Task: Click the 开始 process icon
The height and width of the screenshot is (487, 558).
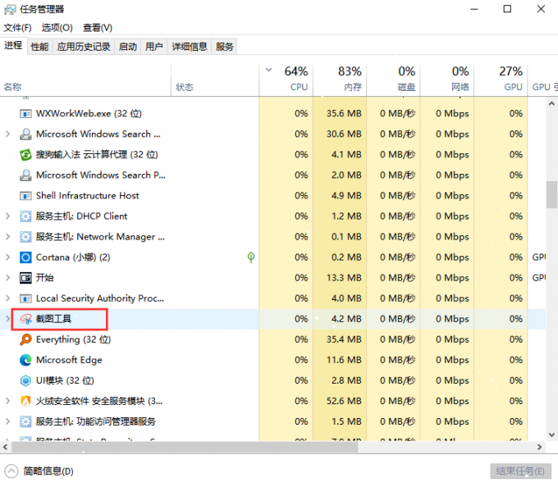Action: point(25,278)
